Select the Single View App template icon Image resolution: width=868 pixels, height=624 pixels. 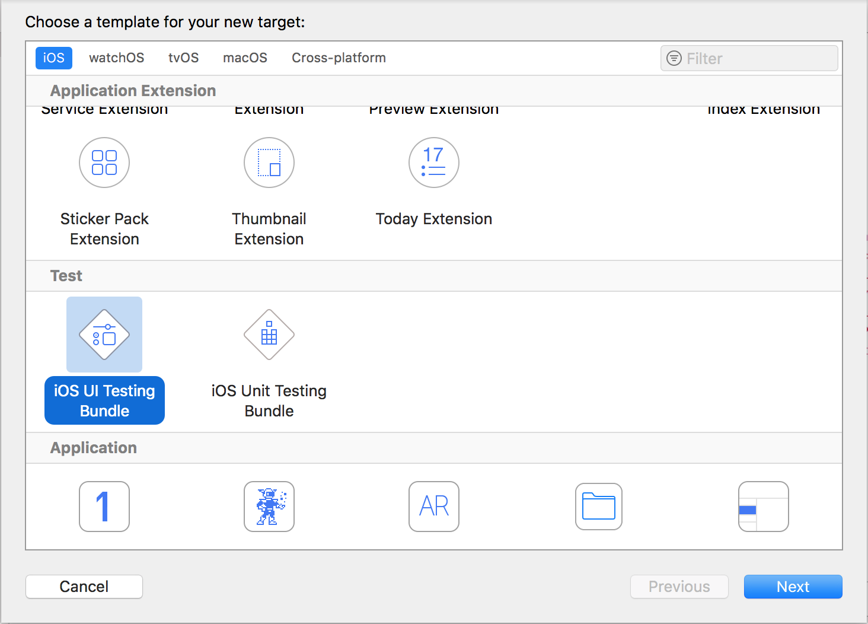pyautogui.click(x=104, y=507)
